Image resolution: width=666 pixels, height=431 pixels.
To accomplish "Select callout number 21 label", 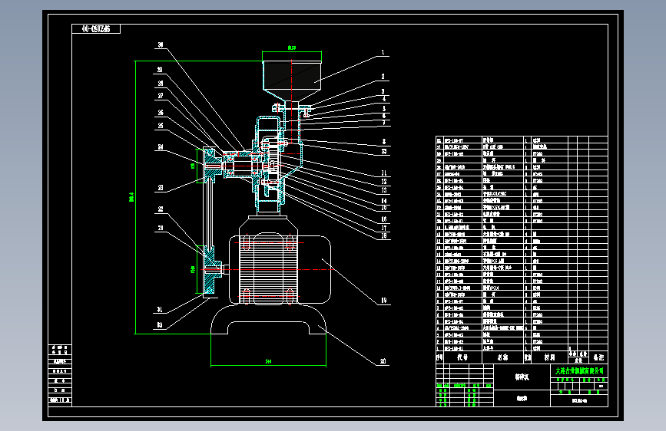I will [x=161, y=229].
